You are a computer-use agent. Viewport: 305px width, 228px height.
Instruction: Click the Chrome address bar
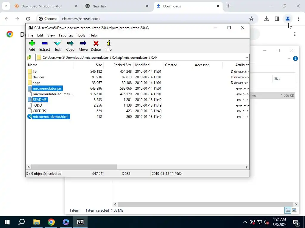[x=148, y=19]
